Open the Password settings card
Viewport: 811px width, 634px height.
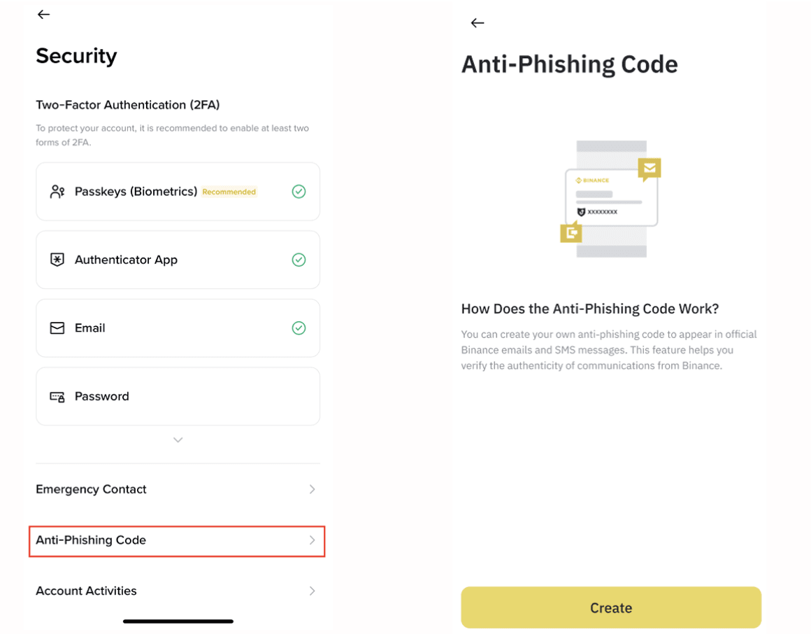point(178,397)
